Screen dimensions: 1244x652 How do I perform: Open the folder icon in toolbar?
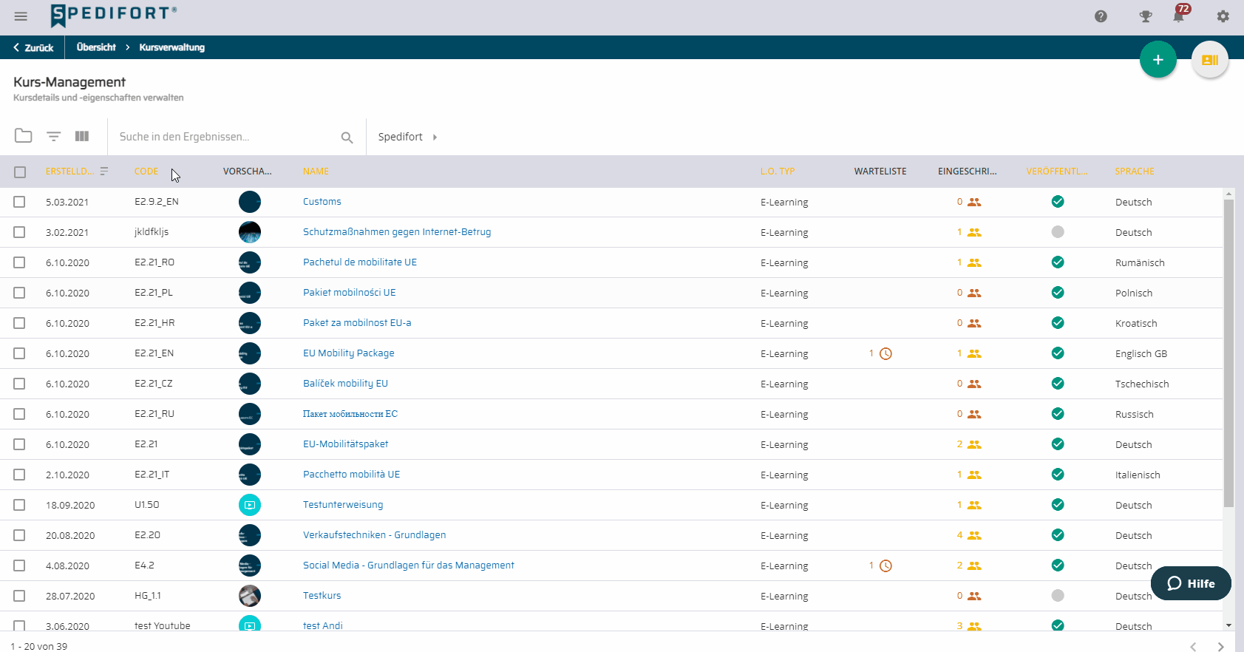coord(24,136)
